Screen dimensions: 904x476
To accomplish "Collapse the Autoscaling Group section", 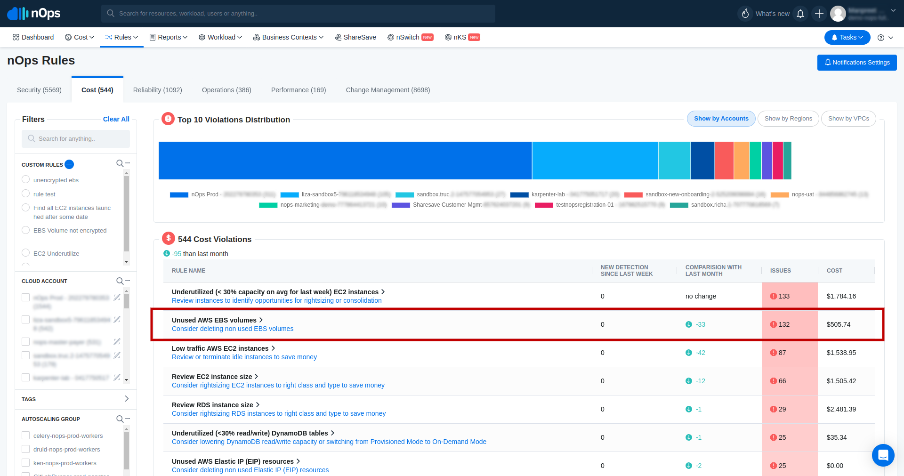I will tap(128, 419).
